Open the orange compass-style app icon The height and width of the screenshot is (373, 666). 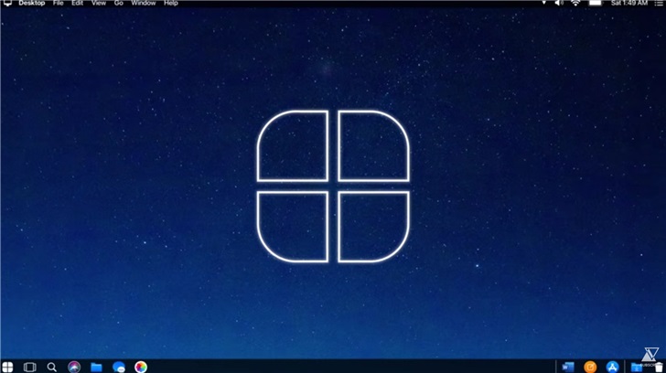coord(590,368)
